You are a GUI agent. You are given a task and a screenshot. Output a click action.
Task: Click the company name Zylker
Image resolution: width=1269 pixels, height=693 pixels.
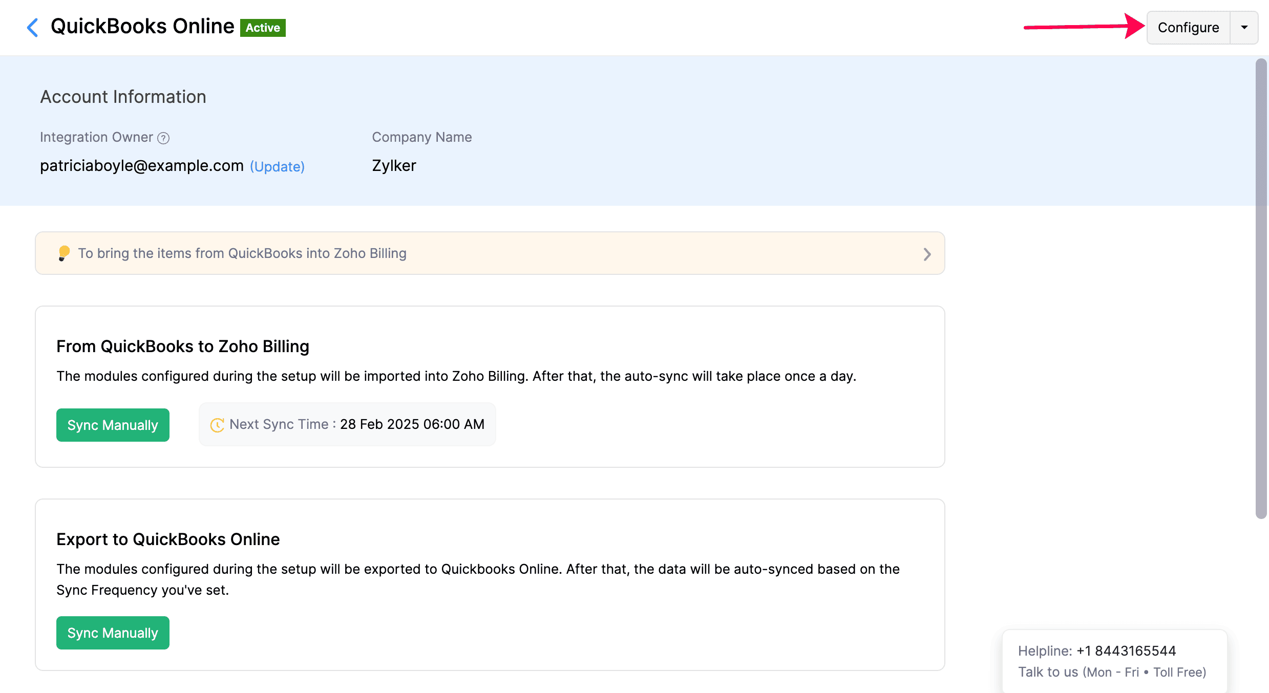point(394,165)
